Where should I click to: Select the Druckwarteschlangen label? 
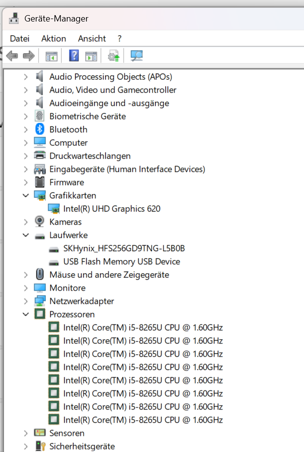pyautogui.click(x=90, y=156)
